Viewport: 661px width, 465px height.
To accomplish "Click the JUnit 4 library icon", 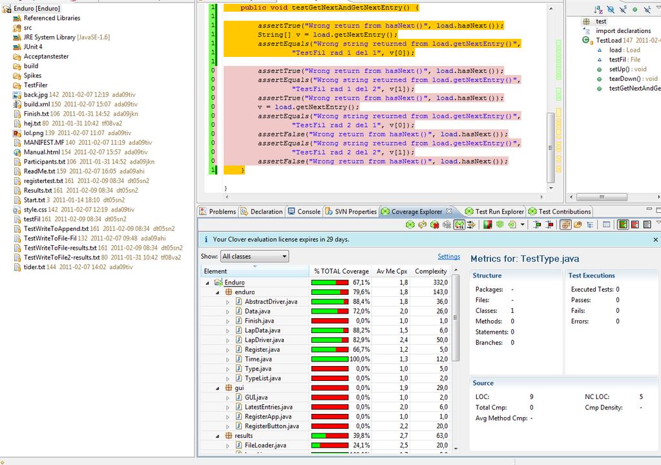I will pyautogui.click(x=17, y=47).
